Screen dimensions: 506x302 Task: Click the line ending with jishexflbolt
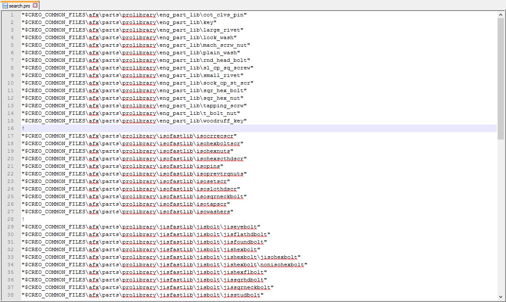click(x=144, y=272)
